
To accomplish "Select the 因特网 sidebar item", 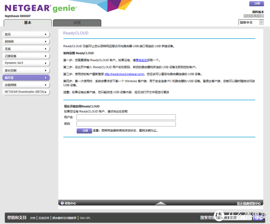I will 26,42.
